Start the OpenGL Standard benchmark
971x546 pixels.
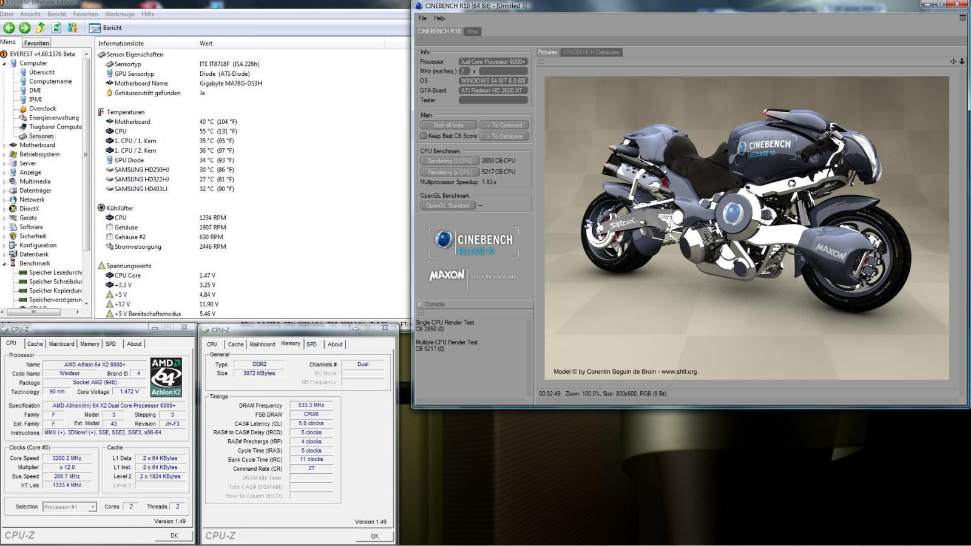448,206
